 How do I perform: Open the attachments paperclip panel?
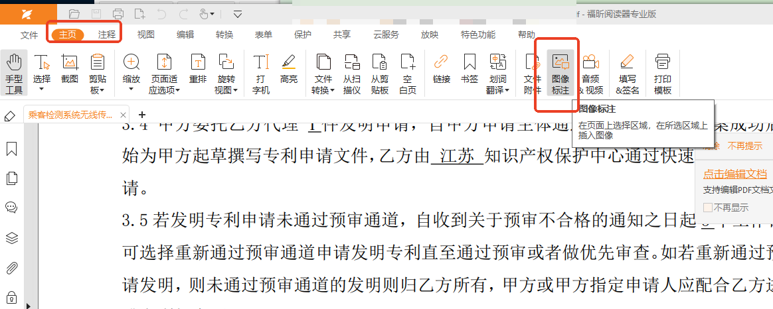(11, 268)
